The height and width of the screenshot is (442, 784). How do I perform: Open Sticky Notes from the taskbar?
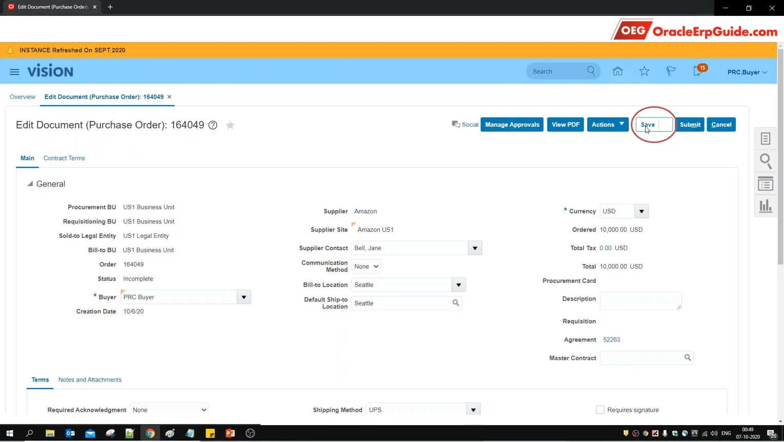[210, 433]
